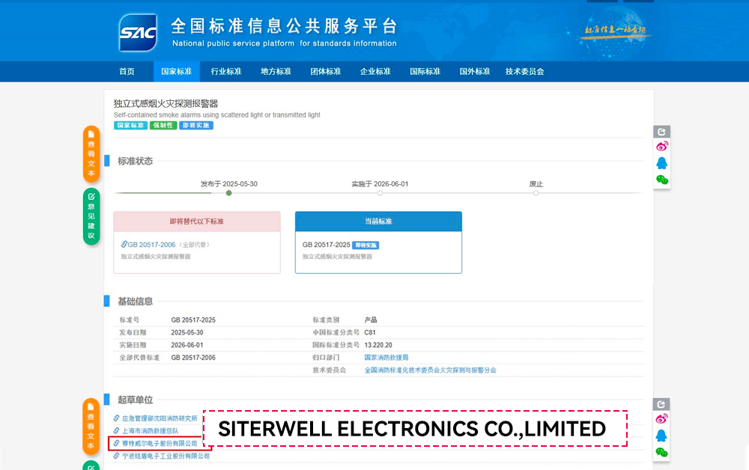Select the 国际标准 tab
The height and width of the screenshot is (470, 749).
click(x=425, y=72)
